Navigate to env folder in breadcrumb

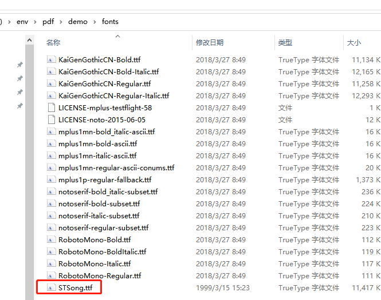(x=22, y=22)
